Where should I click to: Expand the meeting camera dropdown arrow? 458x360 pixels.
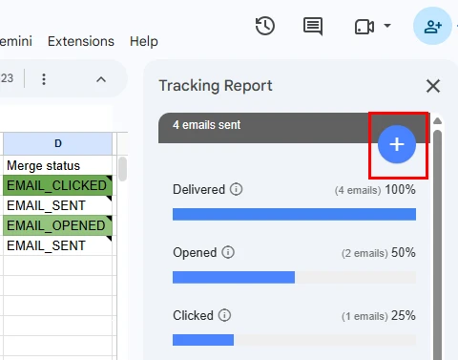[x=387, y=26]
